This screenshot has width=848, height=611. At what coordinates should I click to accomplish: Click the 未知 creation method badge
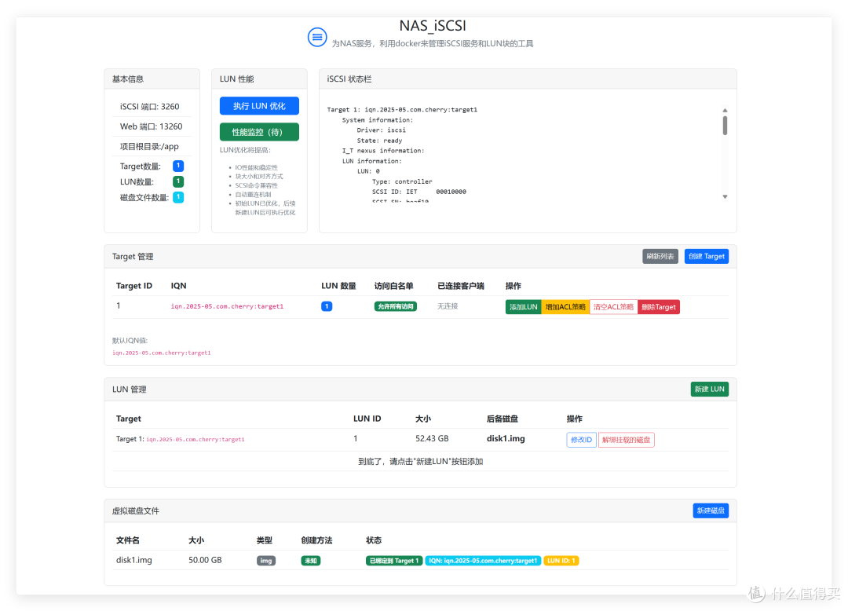(x=311, y=561)
